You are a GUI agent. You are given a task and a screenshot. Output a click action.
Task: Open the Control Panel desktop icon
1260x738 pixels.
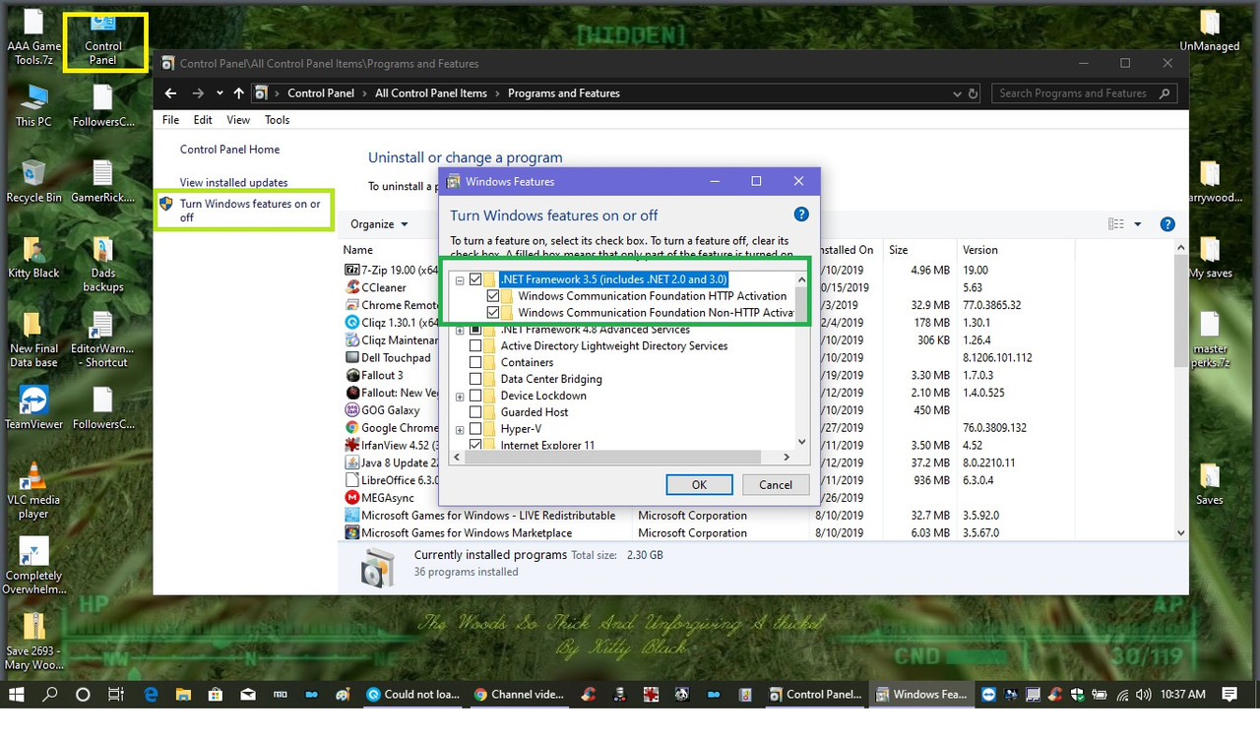coord(103,39)
